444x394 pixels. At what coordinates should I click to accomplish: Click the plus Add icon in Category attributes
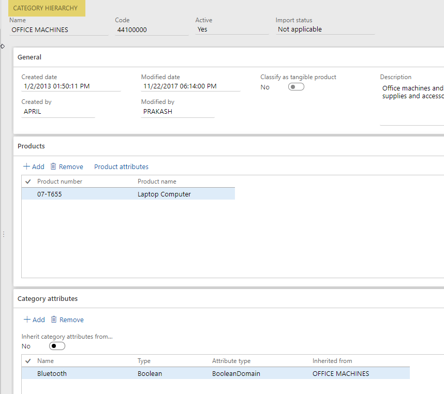tap(27, 320)
